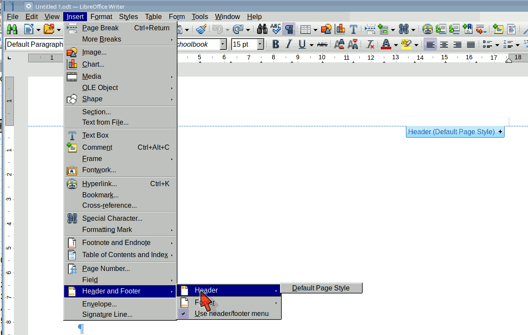The width and height of the screenshot is (528, 335).
Task: Click 'Header (Default Page Style)' button
Action: (x=451, y=132)
